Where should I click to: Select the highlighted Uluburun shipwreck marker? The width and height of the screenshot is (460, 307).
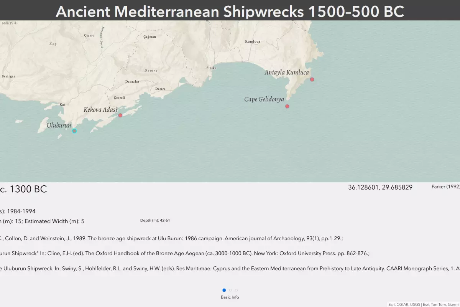74,131
